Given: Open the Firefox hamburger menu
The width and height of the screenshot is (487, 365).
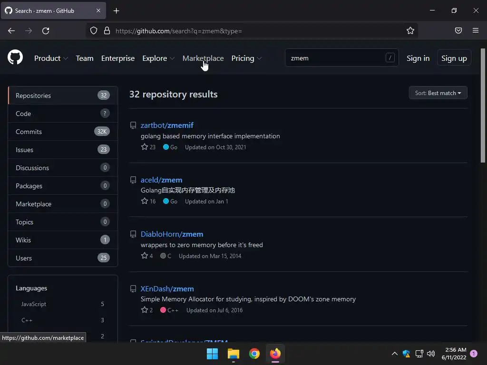Looking at the screenshot, I should coord(476,30).
